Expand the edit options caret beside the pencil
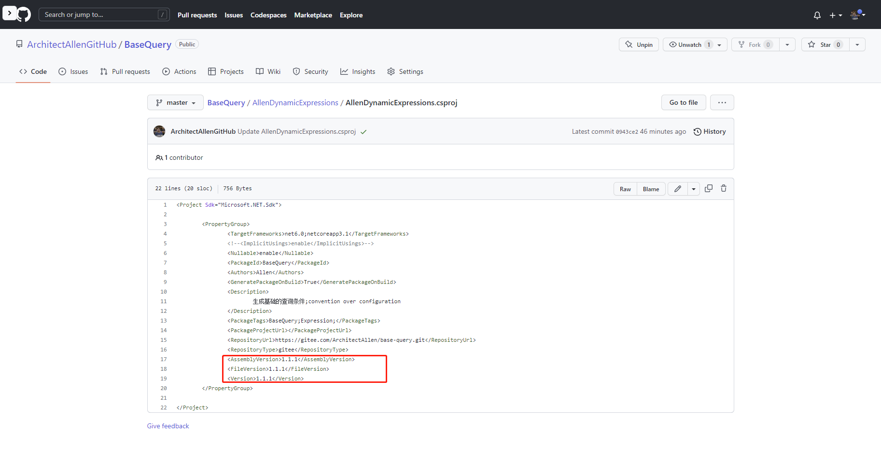Viewport: 881px width, 464px height. tap(694, 189)
